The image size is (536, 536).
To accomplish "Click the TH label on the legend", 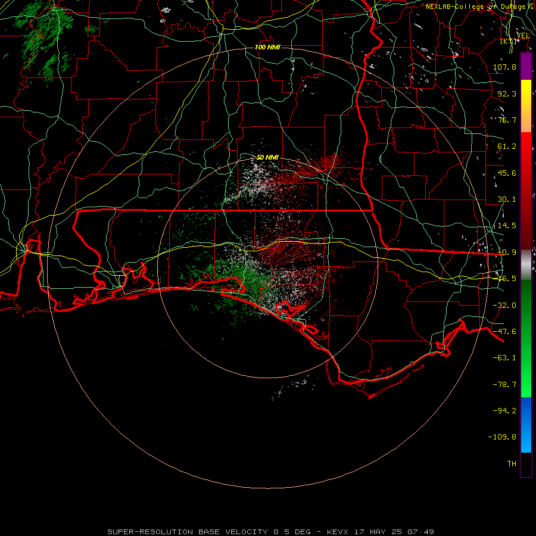I will coord(512,464).
